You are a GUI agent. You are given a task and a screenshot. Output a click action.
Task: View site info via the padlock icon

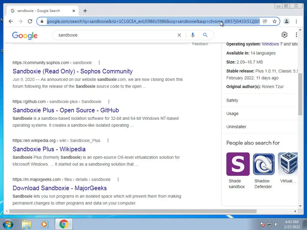click(x=42, y=21)
